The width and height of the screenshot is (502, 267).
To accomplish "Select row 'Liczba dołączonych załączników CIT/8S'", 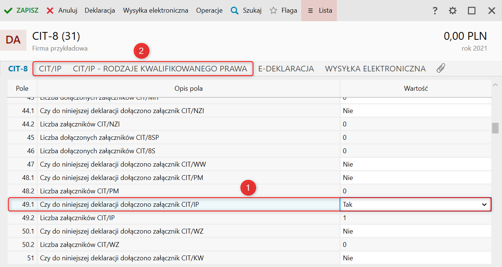I will (250, 151).
